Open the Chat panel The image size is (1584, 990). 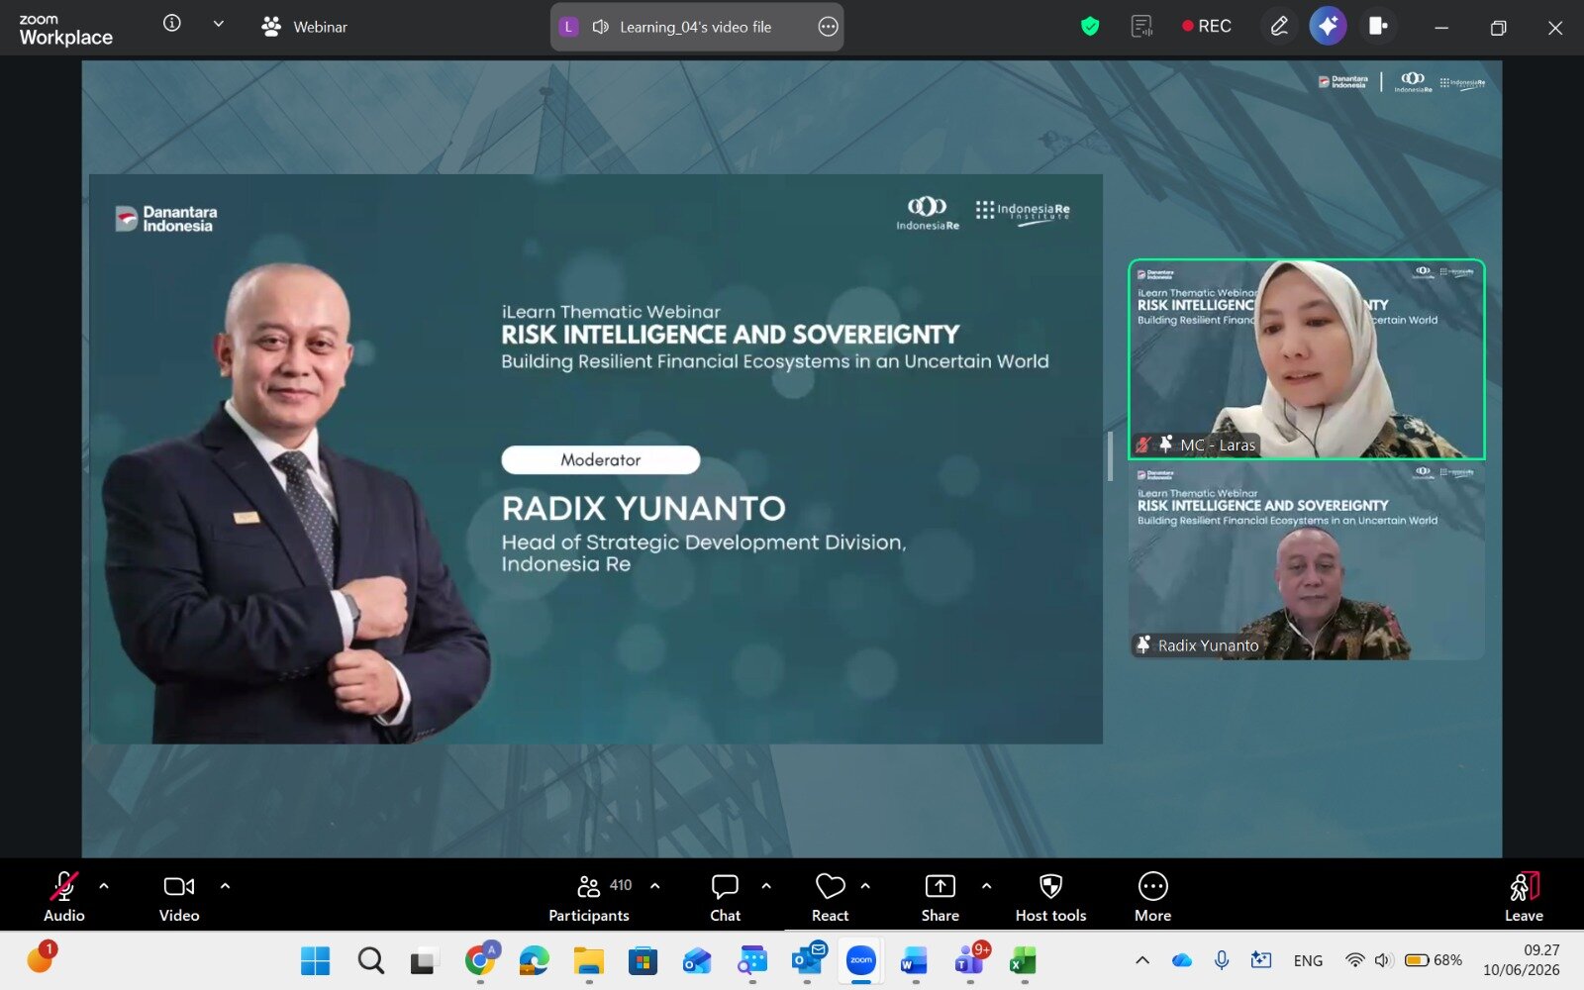[725, 897]
